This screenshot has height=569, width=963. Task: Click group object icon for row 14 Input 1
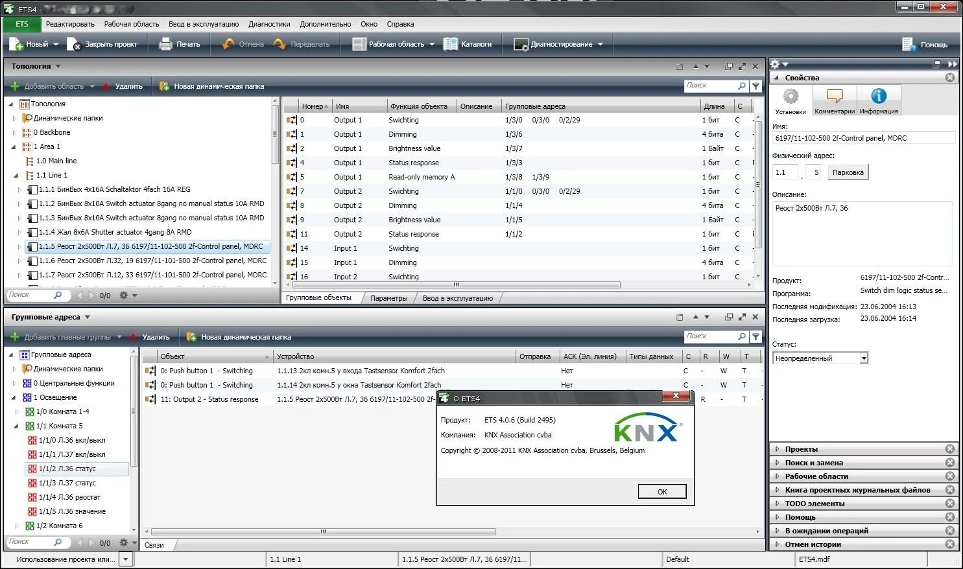pos(292,248)
